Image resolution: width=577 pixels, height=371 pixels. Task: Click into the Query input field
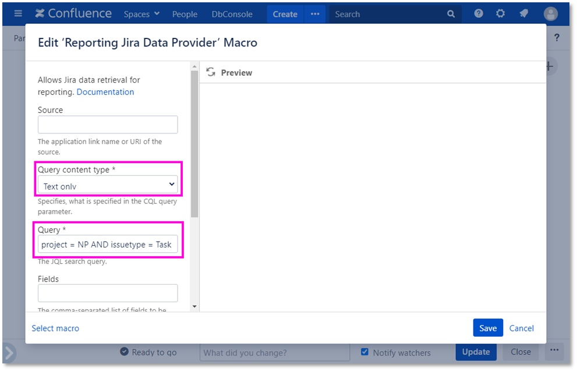pos(108,244)
